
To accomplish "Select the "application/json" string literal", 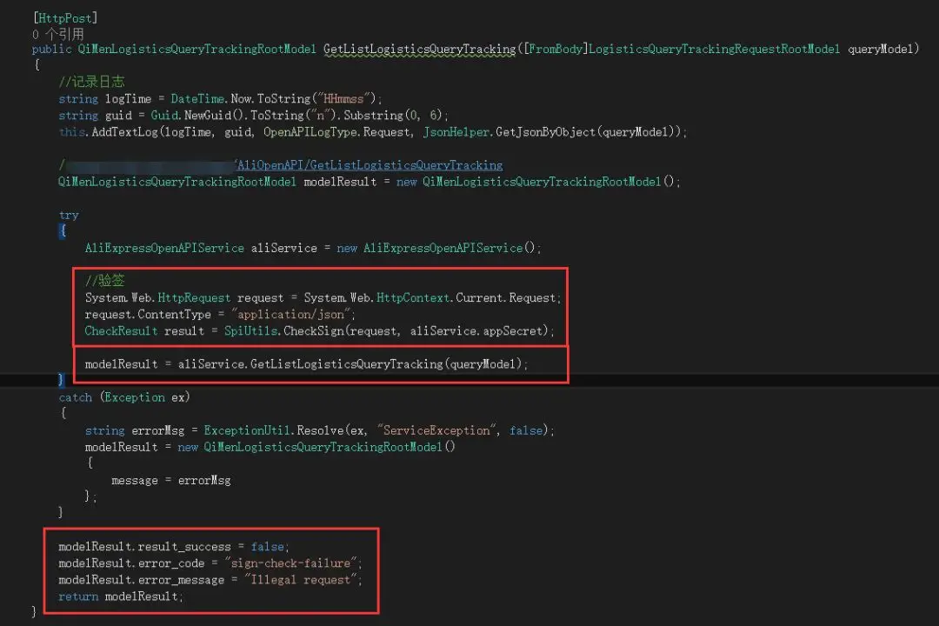I will click(x=291, y=315).
